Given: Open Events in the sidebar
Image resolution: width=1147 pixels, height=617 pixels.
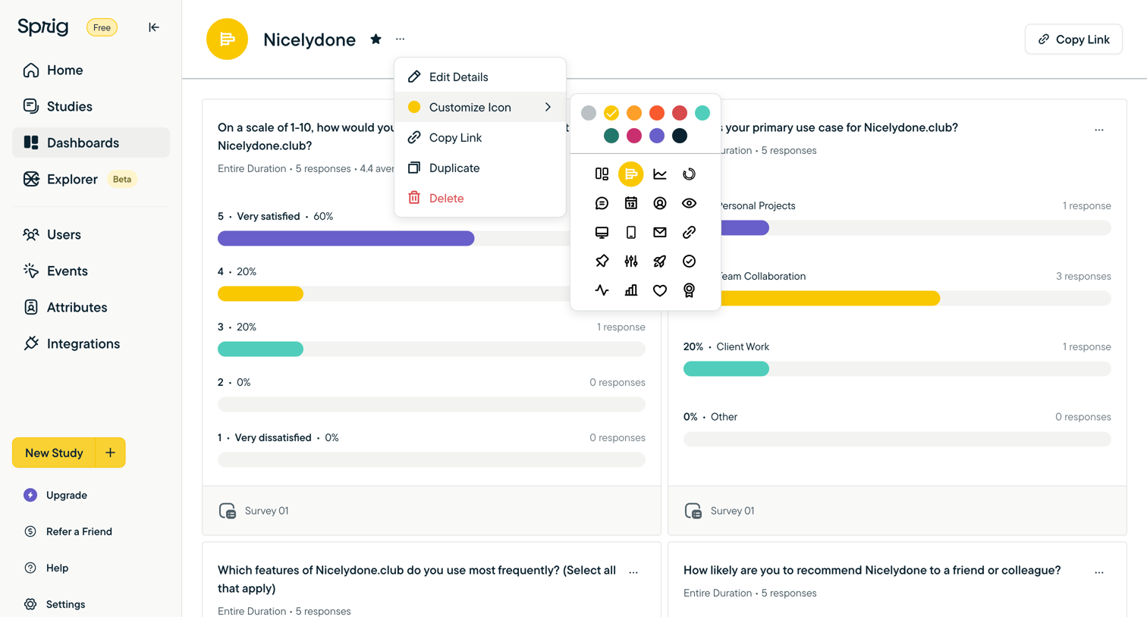Looking at the screenshot, I should [x=91, y=271].
